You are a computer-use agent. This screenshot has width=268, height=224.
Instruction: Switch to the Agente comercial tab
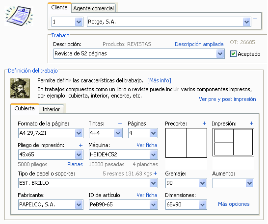tap(93, 8)
